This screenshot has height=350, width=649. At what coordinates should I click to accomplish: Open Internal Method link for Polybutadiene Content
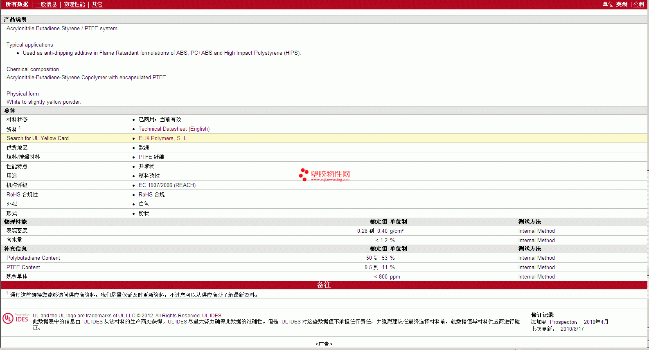pos(536,258)
